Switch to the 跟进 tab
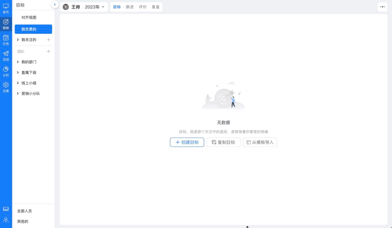Viewport: 392px width, 228px height. pos(130,7)
